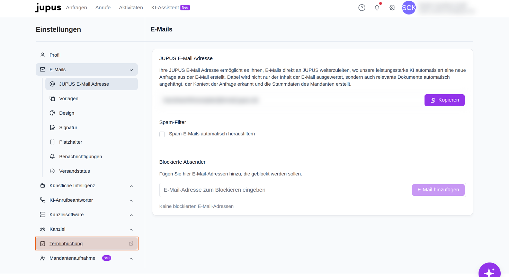Open the help question mark icon
Image resolution: width=509 pixels, height=277 pixels.
point(362,8)
